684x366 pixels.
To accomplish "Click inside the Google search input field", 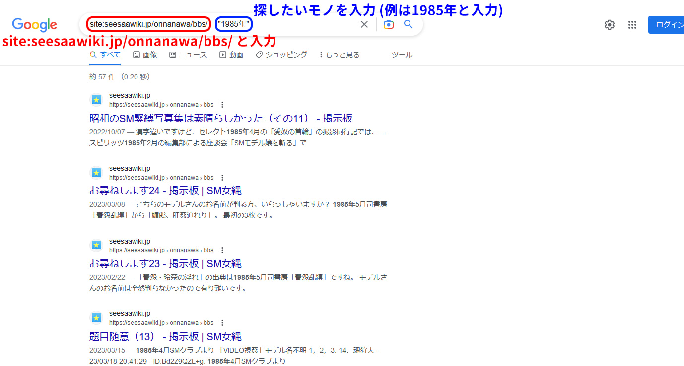I will click(x=251, y=24).
